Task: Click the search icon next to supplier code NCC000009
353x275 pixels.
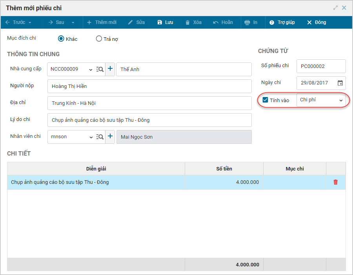Action: pyautogui.click(x=100, y=69)
